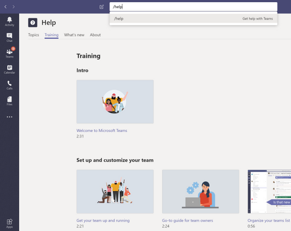This screenshot has height=231, width=291.
Task: Open the Activity feed
Action: pyautogui.click(x=9, y=22)
